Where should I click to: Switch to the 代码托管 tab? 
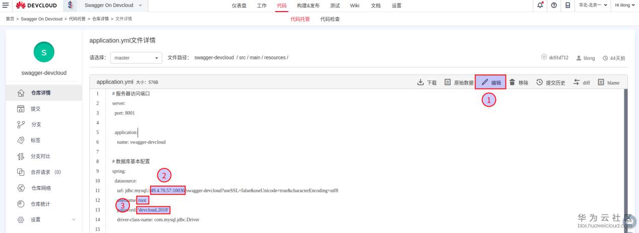pos(300,19)
